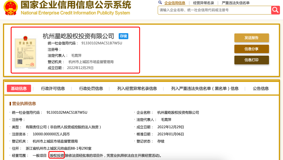Click the 国家企业信用信息公示系统 site title

click(76, 5)
